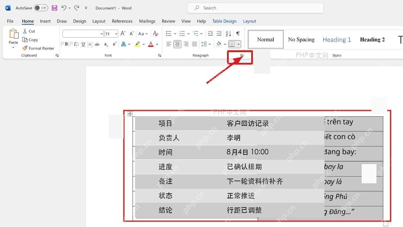Clear all formatting with the eraser A icon
Screen dimensions: 403x227
155,34
